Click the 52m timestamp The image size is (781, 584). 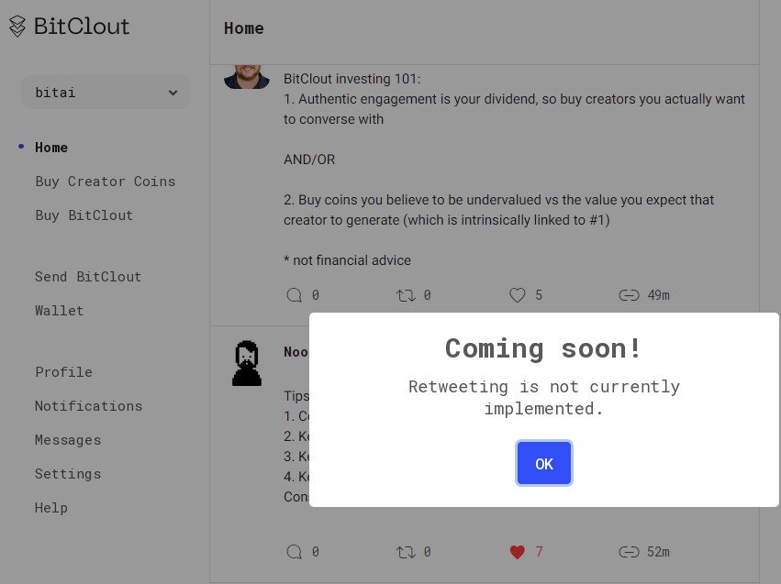pyautogui.click(x=658, y=552)
